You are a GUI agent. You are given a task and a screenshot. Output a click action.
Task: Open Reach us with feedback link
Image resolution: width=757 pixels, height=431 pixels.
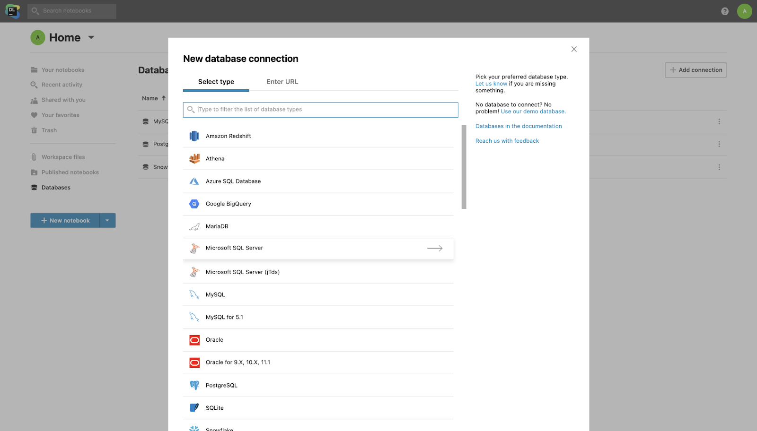507,141
